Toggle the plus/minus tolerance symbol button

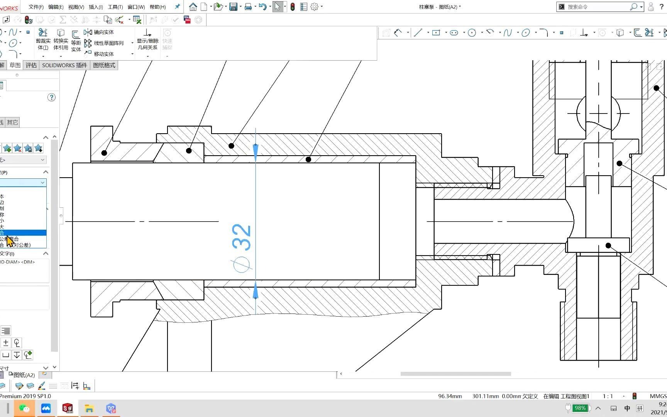tap(6, 342)
